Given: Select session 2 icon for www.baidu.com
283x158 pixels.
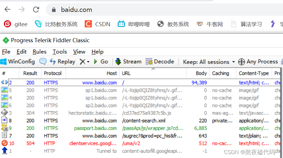Looking at the screenshot, I should pyautogui.click(x=4, y=82).
